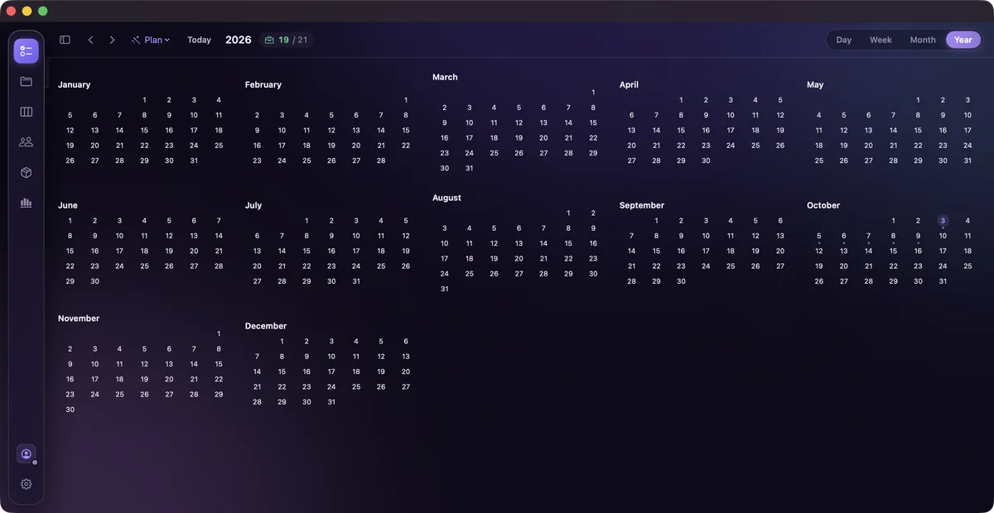Screen dimensions: 994x513
Task: Open settings with the gear icon
Action: 26,484
